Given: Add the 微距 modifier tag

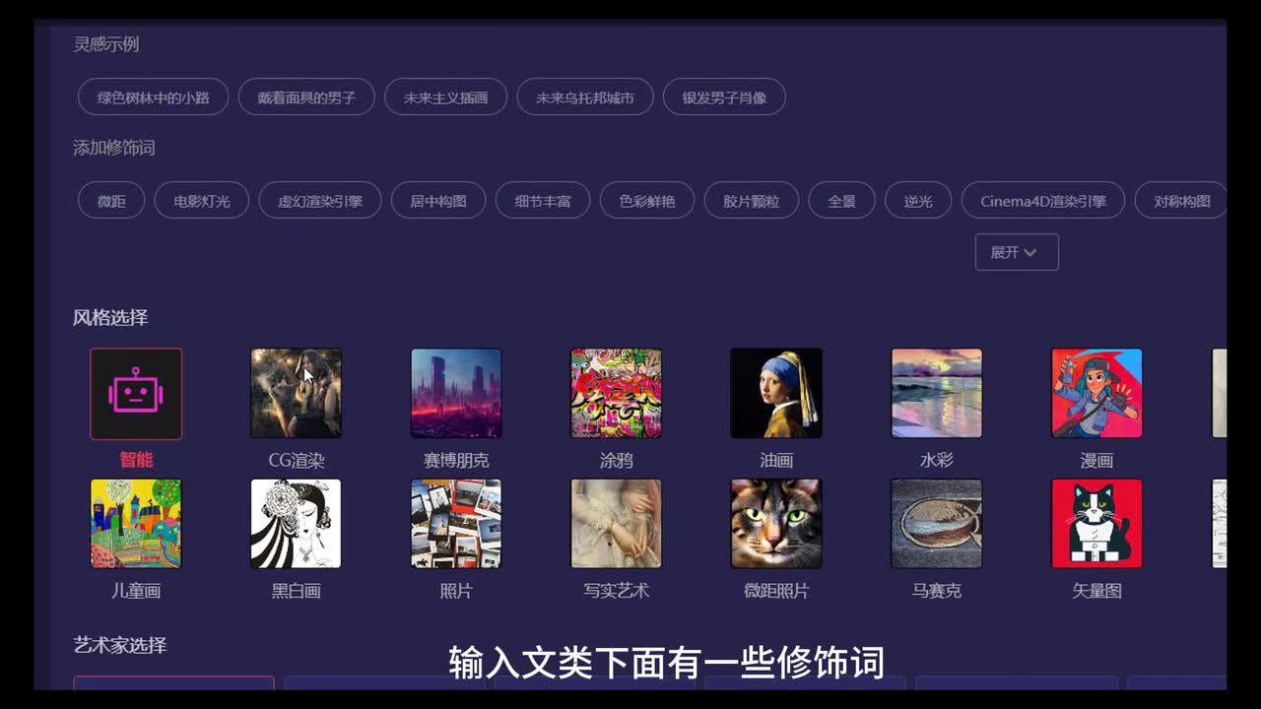Looking at the screenshot, I should click(x=111, y=201).
